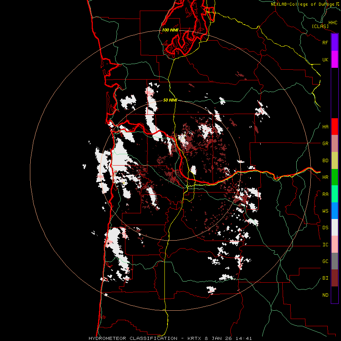Click the light pink IC swatch
The height and width of the screenshot is (341, 341).
point(335,244)
